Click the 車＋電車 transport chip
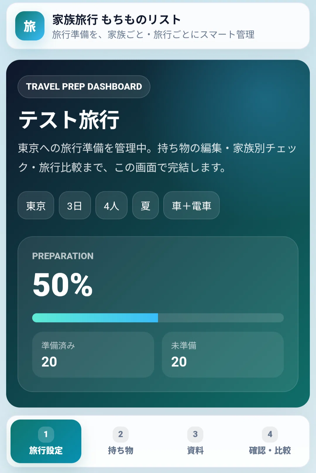 click(x=191, y=205)
